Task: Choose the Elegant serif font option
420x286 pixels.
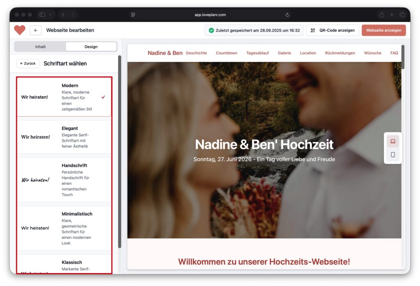Action: point(64,137)
